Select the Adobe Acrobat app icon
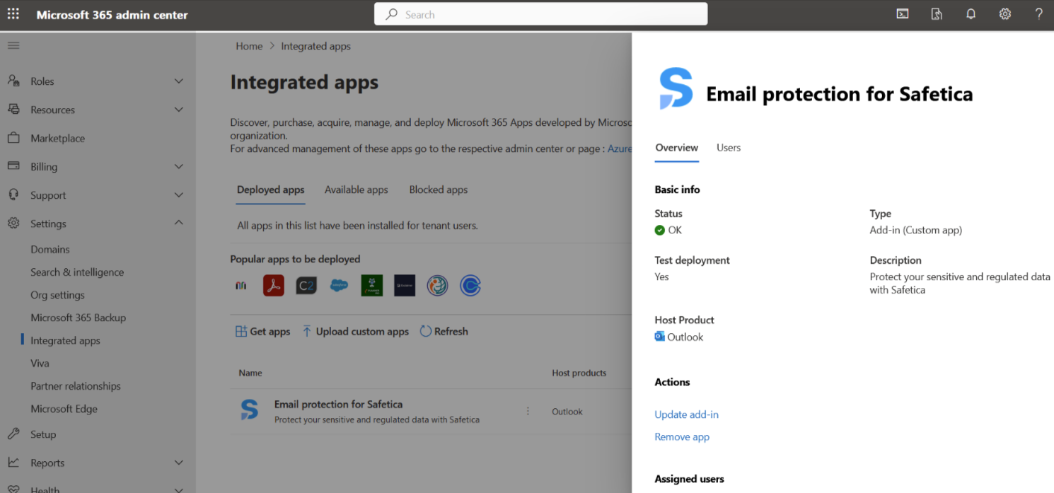 (273, 285)
